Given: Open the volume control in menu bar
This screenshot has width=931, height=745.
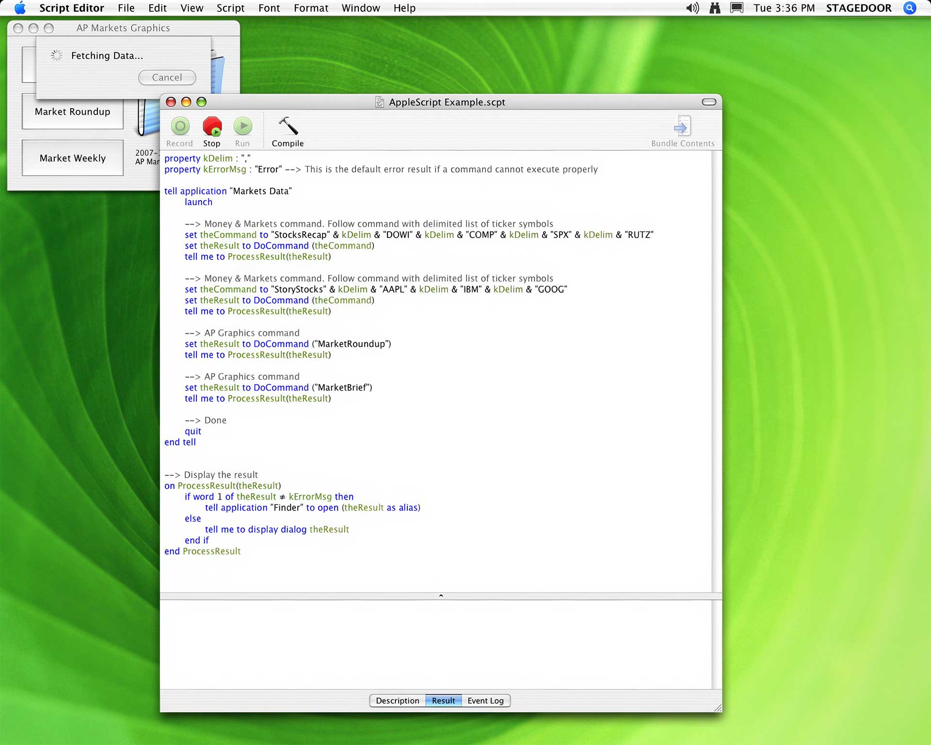Looking at the screenshot, I should pyautogui.click(x=692, y=8).
